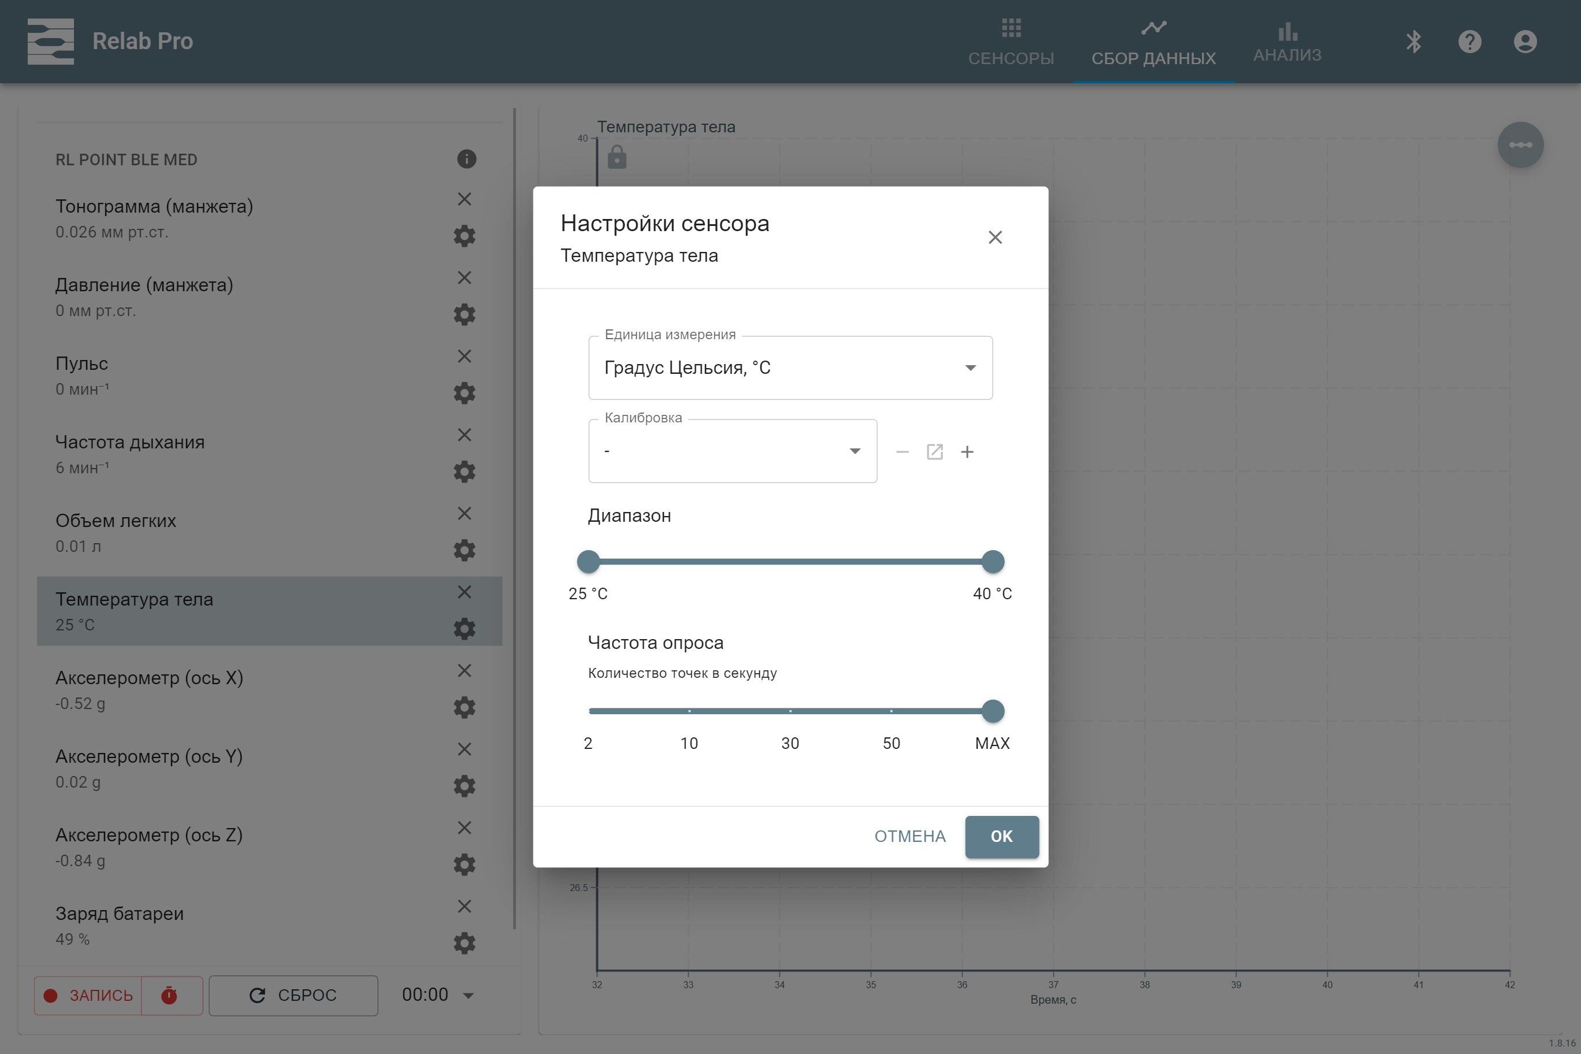Click the ОТМЕНА button
The width and height of the screenshot is (1581, 1054).
tap(910, 836)
